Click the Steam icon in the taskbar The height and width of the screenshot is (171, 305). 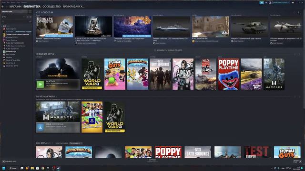tap(59, 168)
